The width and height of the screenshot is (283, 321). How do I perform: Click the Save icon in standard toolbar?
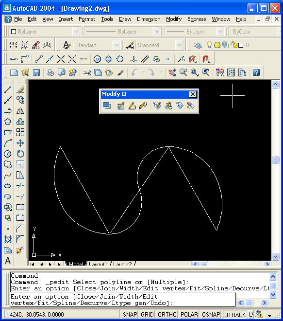36,72
